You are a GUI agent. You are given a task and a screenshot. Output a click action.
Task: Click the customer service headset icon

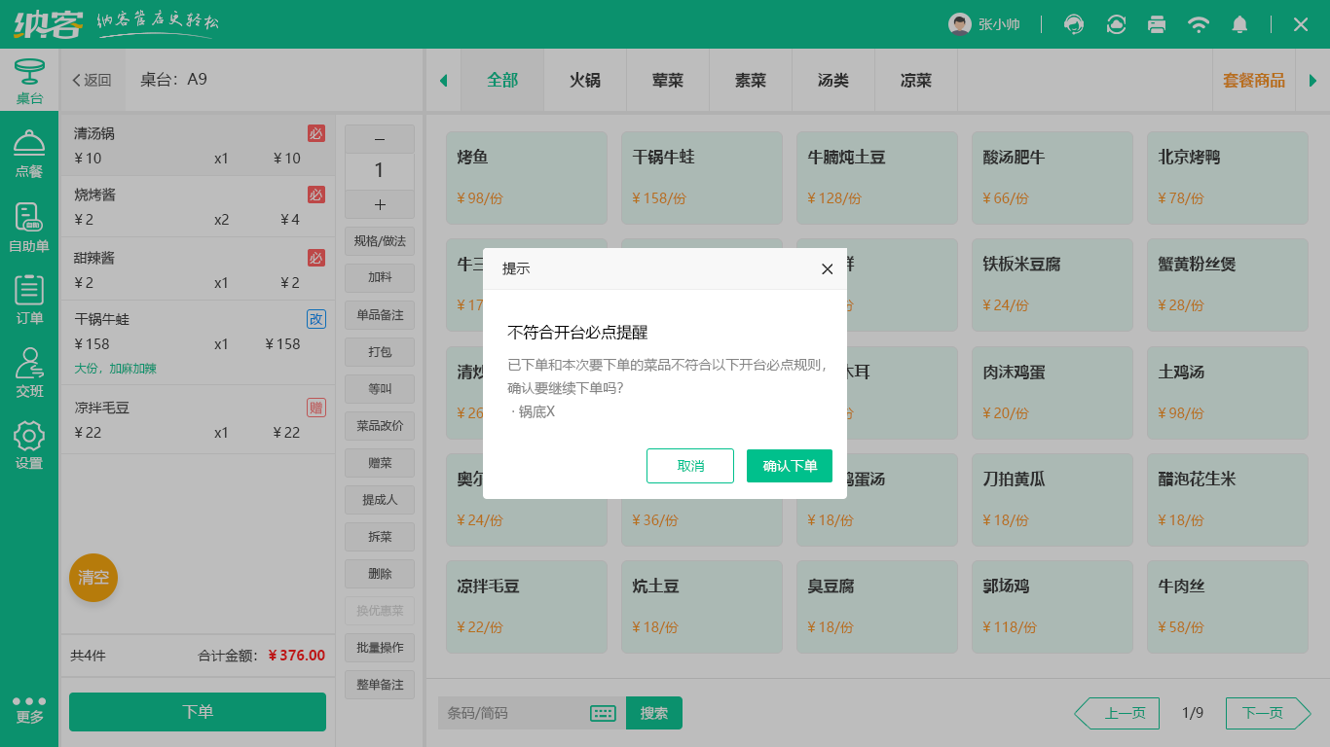[1074, 24]
